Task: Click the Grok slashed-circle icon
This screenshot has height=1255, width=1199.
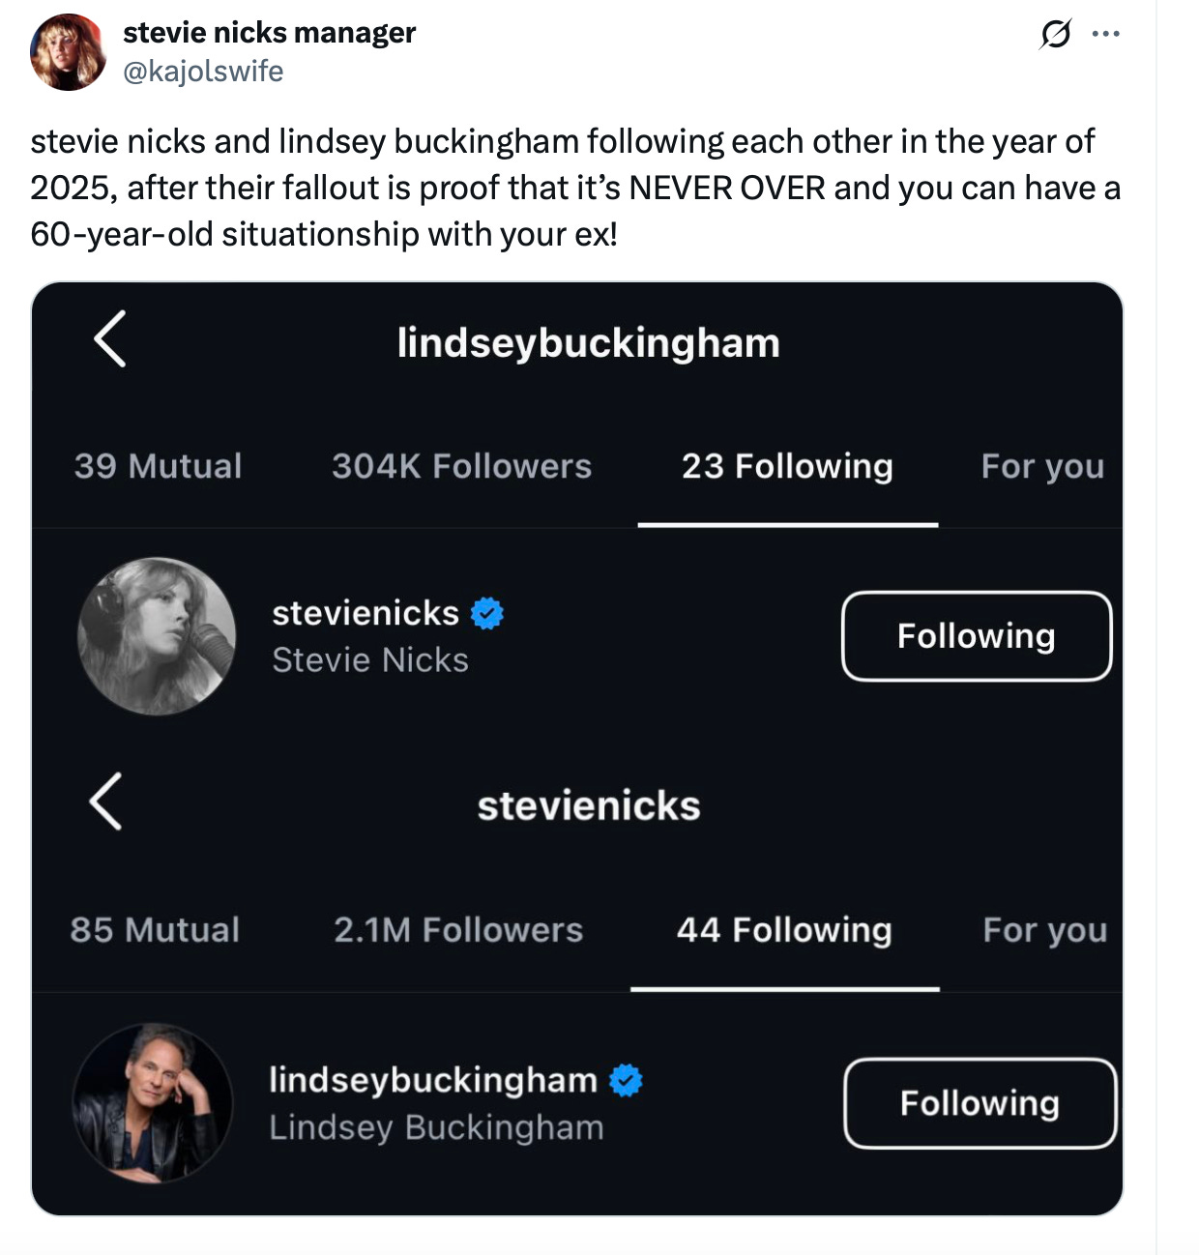Action: tap(1055, 35)
